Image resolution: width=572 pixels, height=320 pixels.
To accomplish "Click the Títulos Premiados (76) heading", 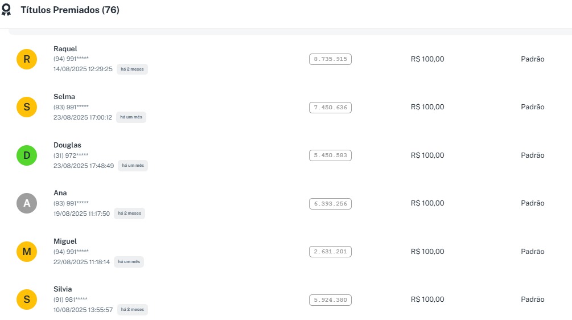I will 70,10.
